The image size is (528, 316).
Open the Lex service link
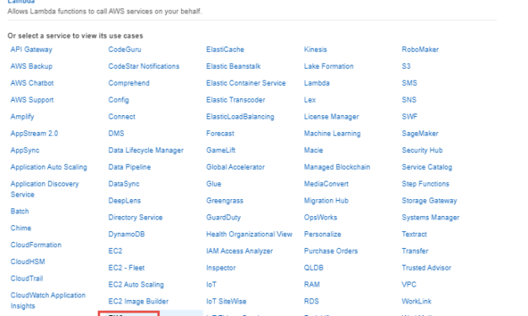(x=310, y=100)
